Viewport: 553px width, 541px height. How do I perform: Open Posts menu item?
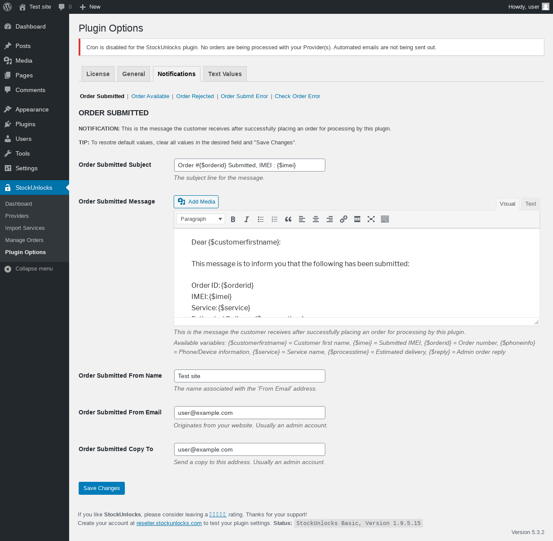(35, 46)
